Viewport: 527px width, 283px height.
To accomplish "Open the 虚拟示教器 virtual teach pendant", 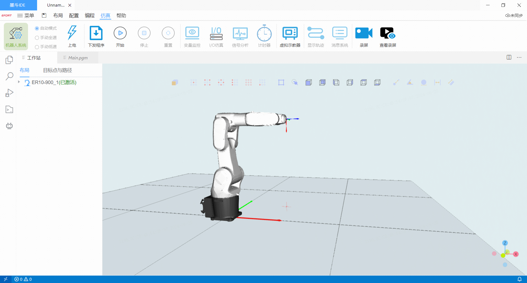I will point(290,34).
